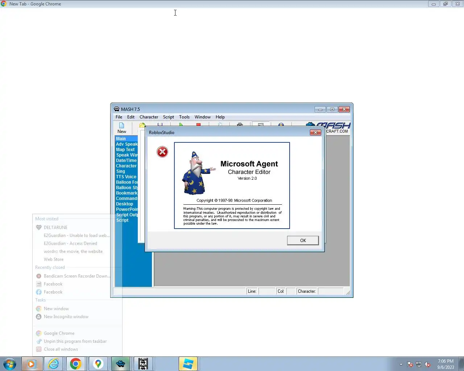Viewport: 464px width, 371px height.
Task: Open the File menu in MASH
Action: [119, 117]
